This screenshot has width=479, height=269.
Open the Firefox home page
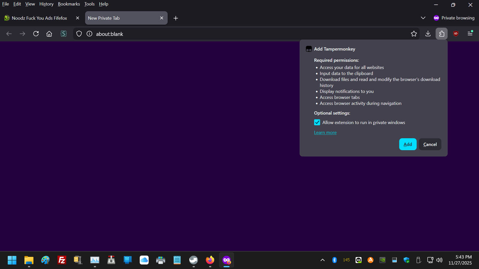pos(49,34)
